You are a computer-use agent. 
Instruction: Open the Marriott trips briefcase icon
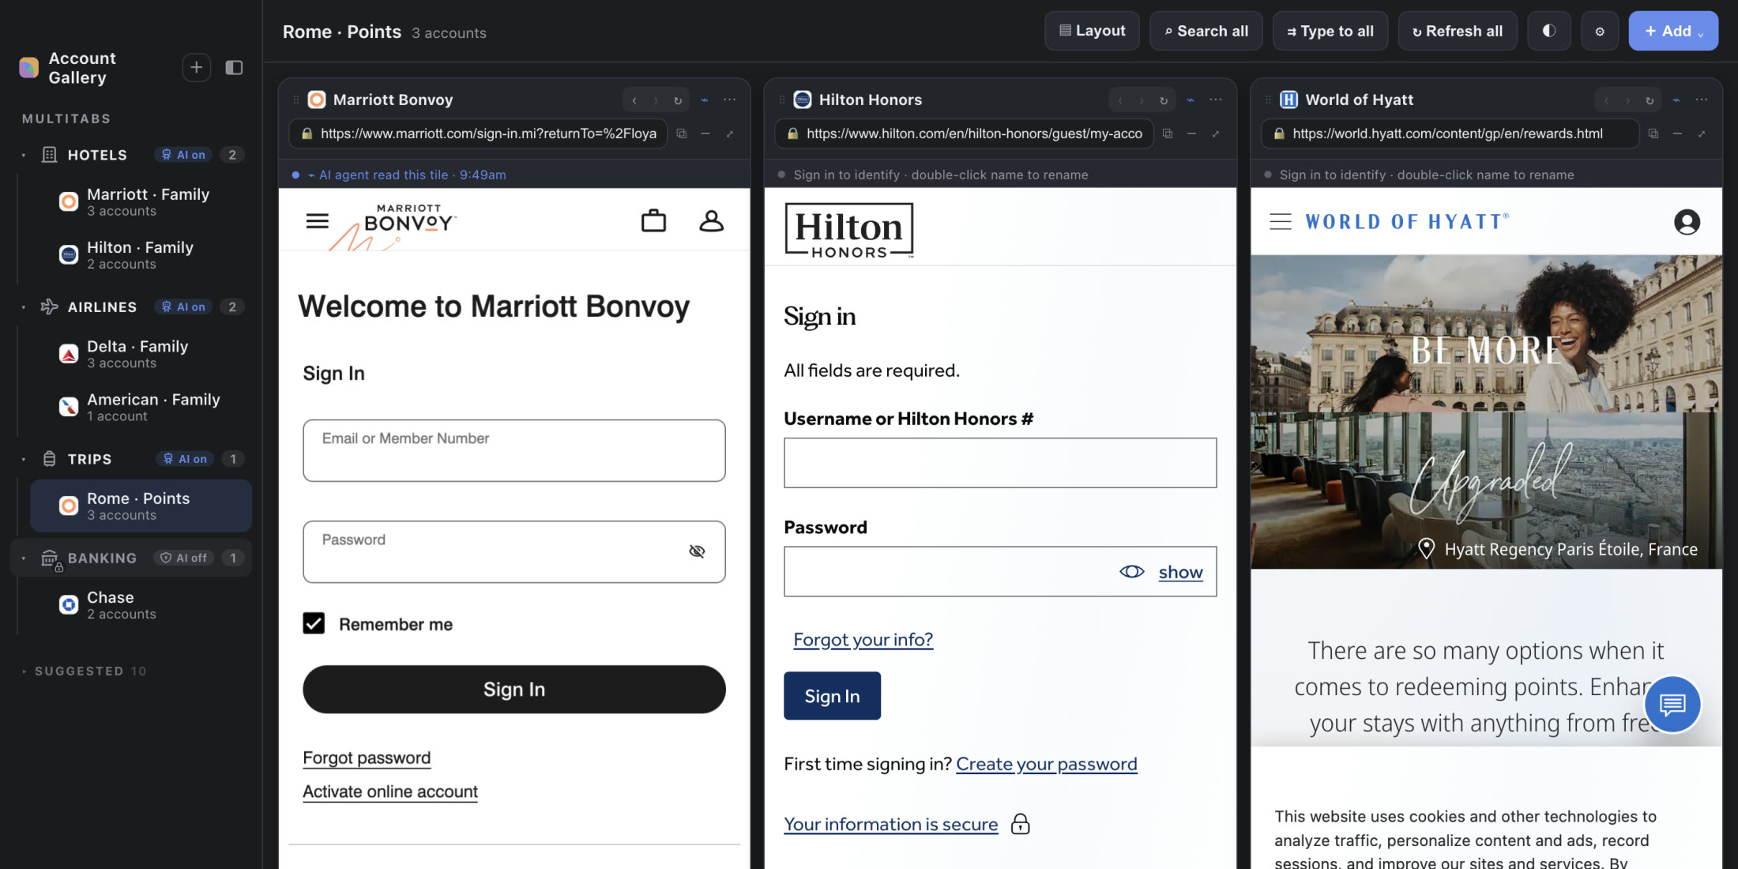click(653, 220)
